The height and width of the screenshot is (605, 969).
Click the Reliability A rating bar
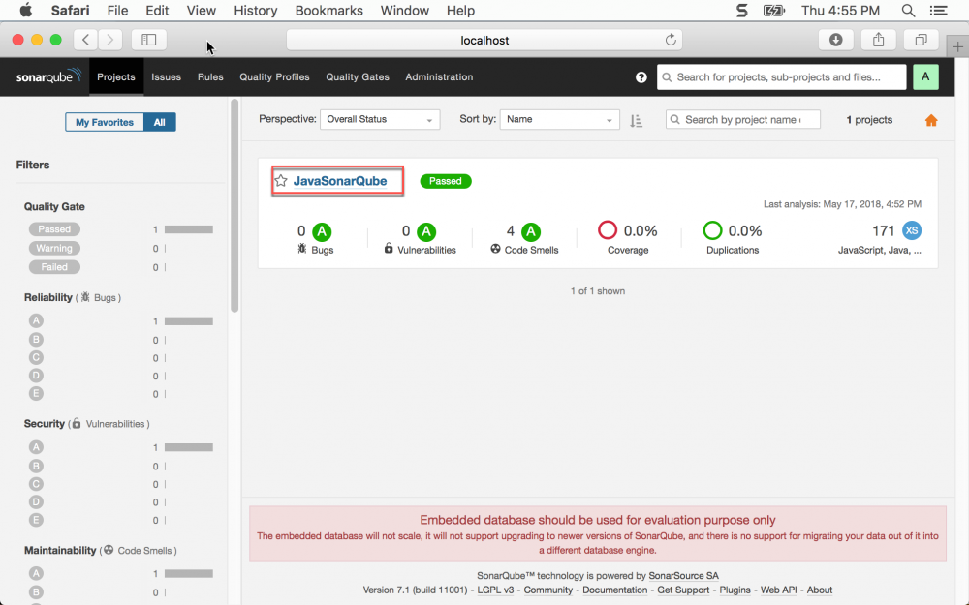(190, 320)
